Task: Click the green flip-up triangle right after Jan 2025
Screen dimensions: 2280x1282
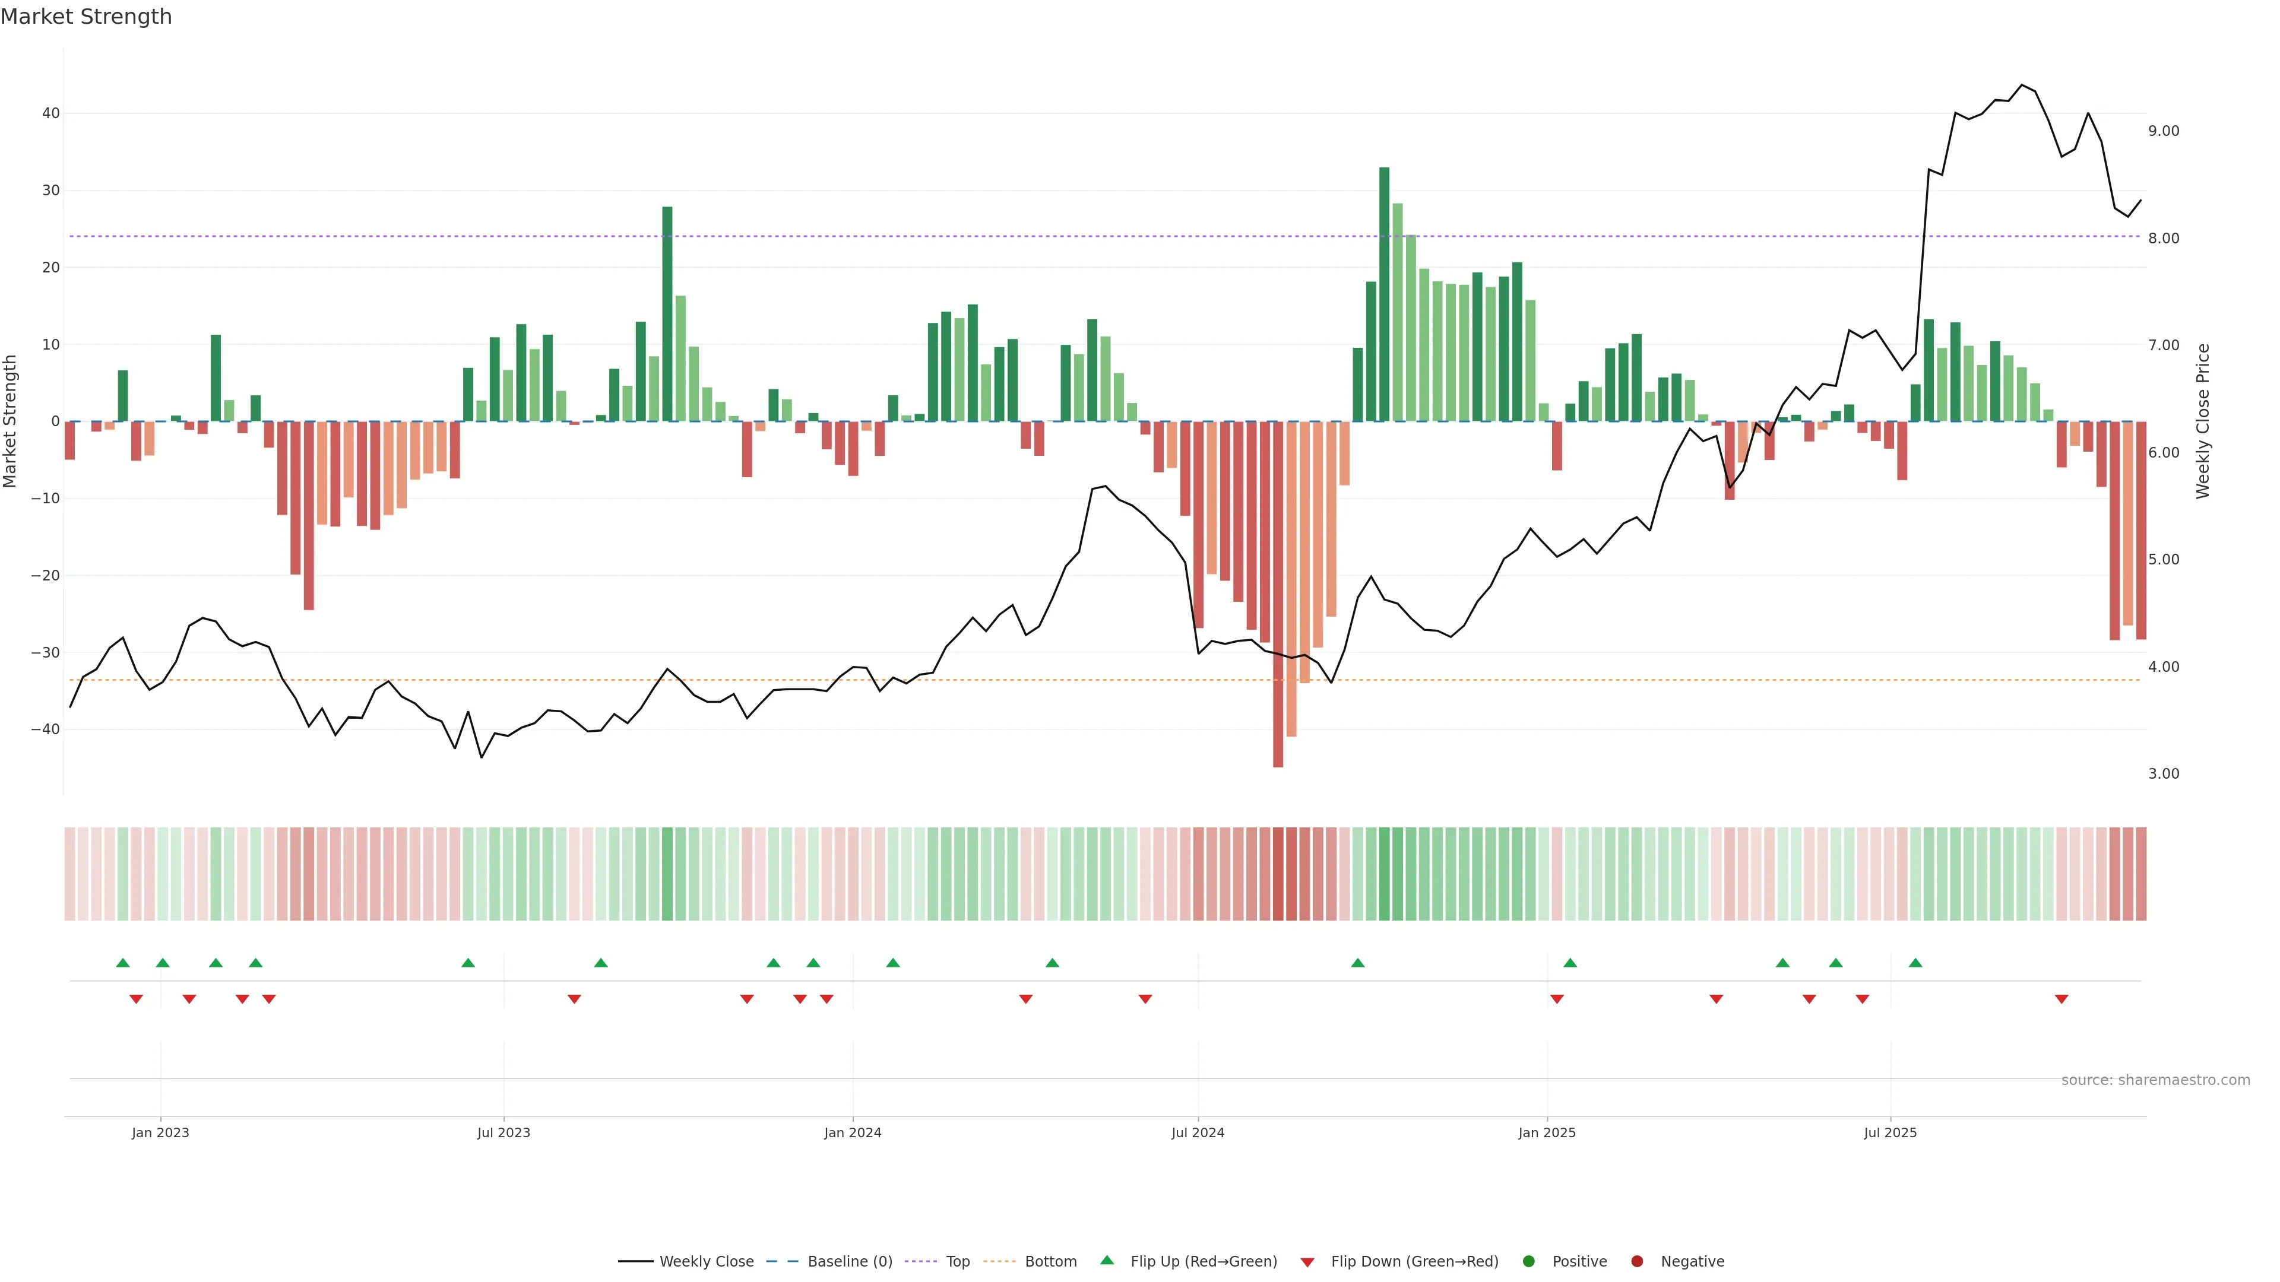Action: 1570,963
